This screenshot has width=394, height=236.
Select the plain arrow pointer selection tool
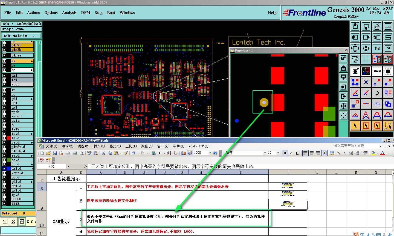tap(355, 126)
